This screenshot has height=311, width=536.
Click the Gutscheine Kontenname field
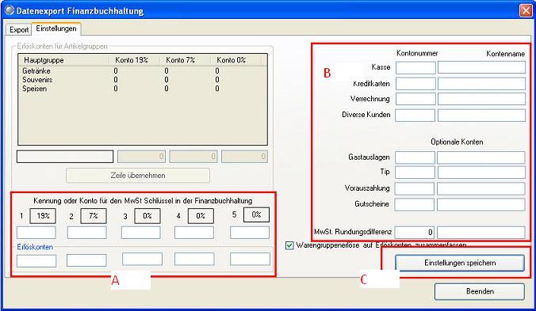point(481,205)
